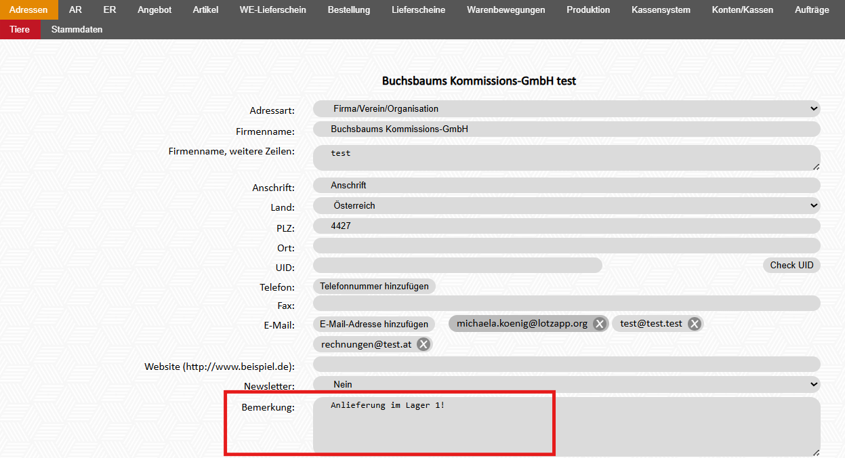The height and width of the screenshot is (458, 845).
Task: Open the Konten/Kassen menu
Action: (743, 9)
